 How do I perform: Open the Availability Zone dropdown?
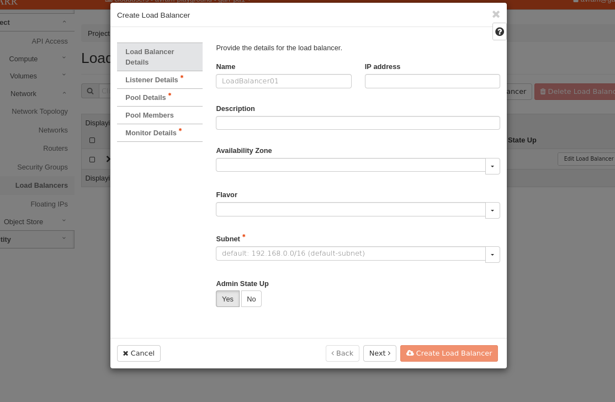point(492,166)
